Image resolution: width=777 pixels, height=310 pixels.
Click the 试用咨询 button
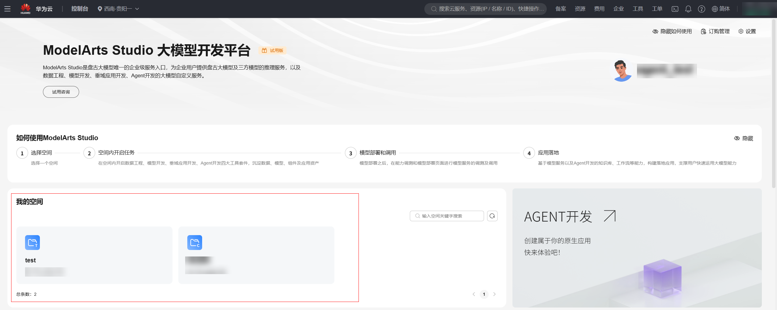tap(61, 92)
